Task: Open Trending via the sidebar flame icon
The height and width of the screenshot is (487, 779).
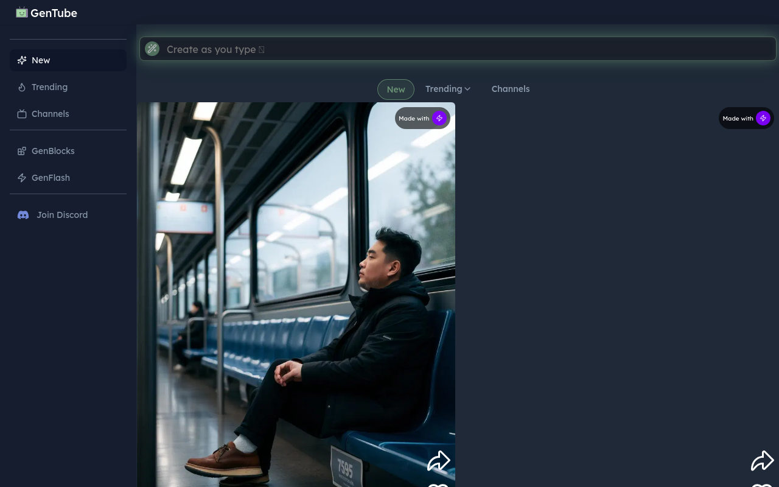Action: [x=22, y=87]
